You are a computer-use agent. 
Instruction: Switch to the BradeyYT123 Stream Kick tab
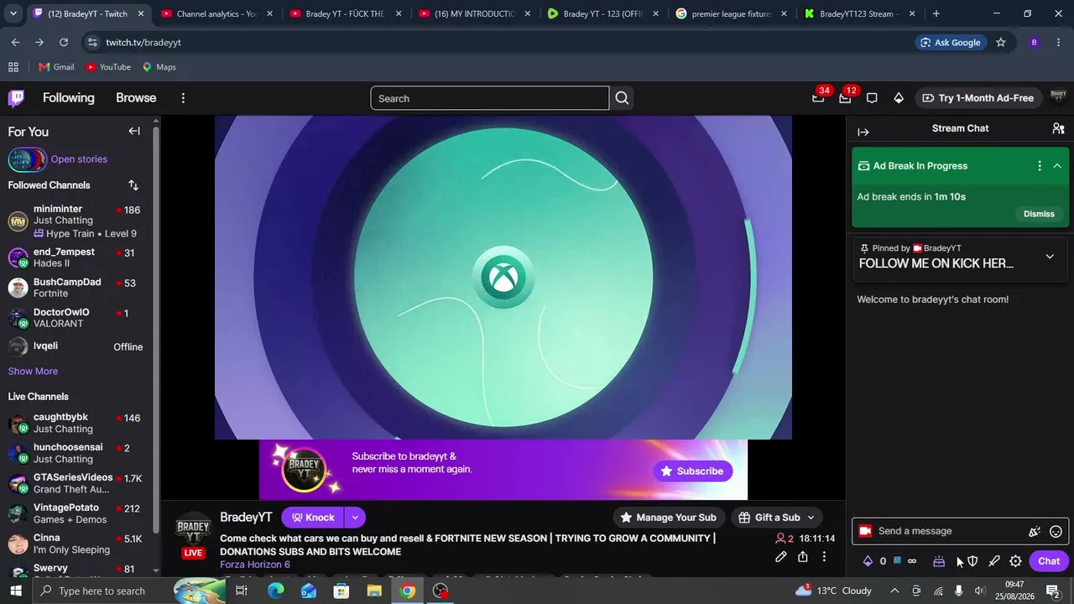point(859,13)
